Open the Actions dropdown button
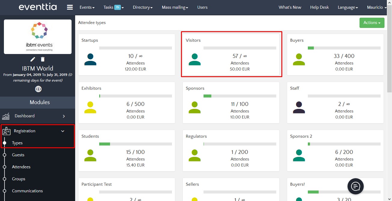 [x=372, y=23]
